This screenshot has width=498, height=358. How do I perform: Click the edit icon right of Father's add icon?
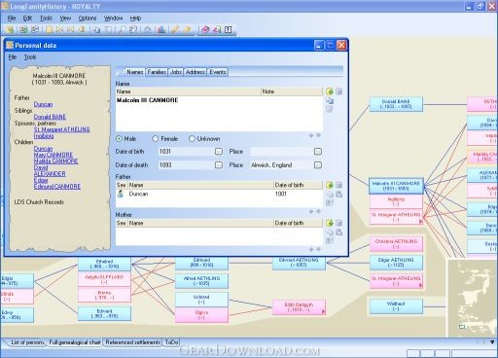click(339, 185)
